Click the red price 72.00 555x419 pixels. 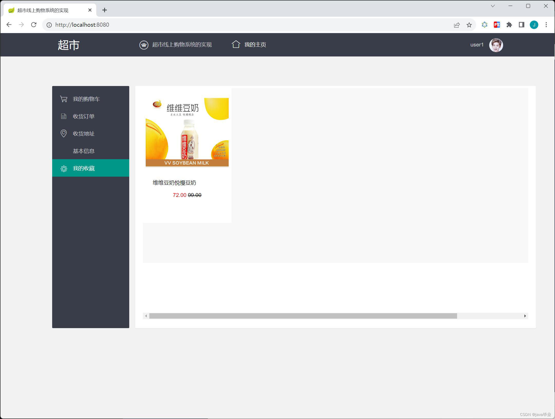(179, 195)
